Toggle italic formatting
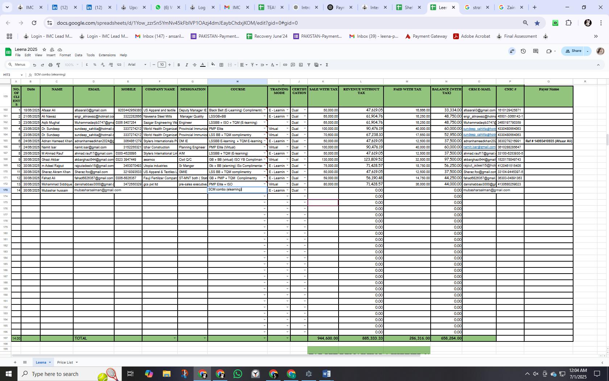609x381 pixels. [187, 65]
